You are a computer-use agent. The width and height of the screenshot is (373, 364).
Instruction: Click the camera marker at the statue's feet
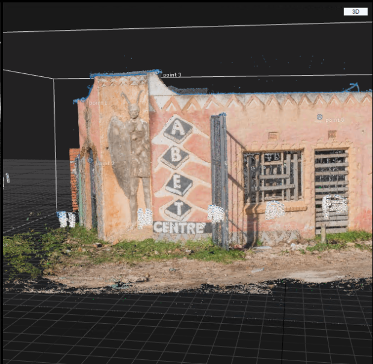144,217
